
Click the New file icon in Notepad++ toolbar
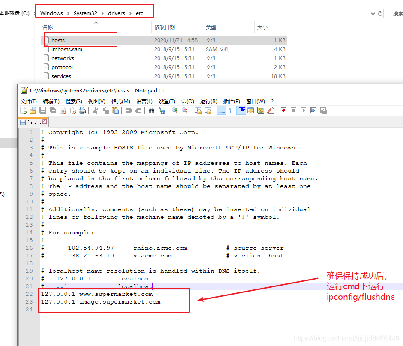point(24,110)
